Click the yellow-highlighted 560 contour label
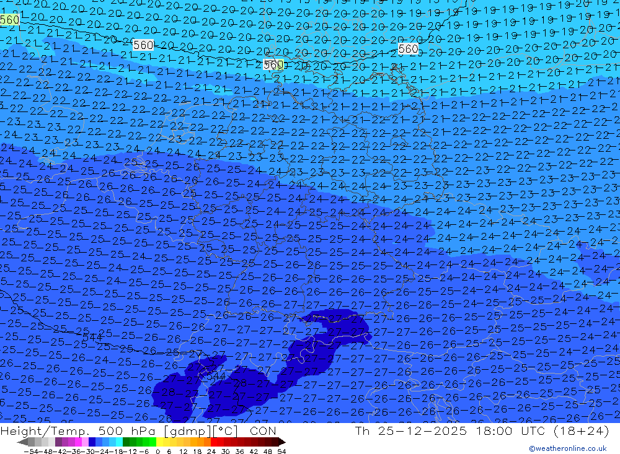 coord(273,64)
